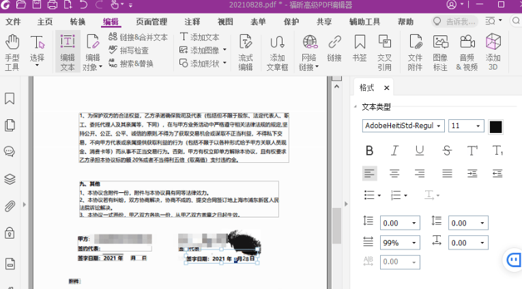
Task: Set text alignment to center
Action: pyautogui.click(x=394, y=173)
